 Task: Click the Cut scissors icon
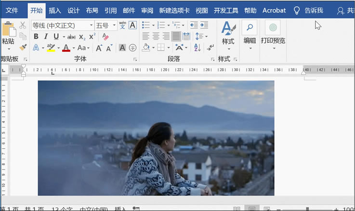pyautogui.click(x=23, y=25)
